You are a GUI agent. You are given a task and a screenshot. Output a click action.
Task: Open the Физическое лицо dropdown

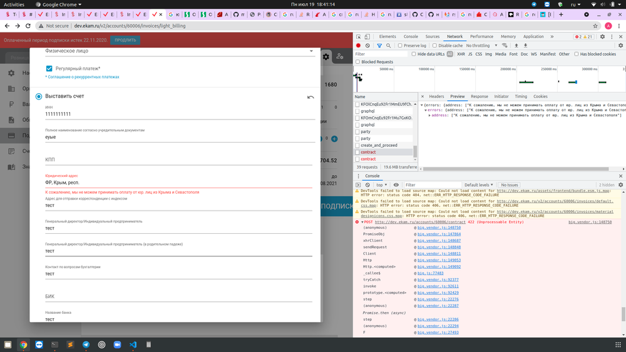click(x=311, y=51)
